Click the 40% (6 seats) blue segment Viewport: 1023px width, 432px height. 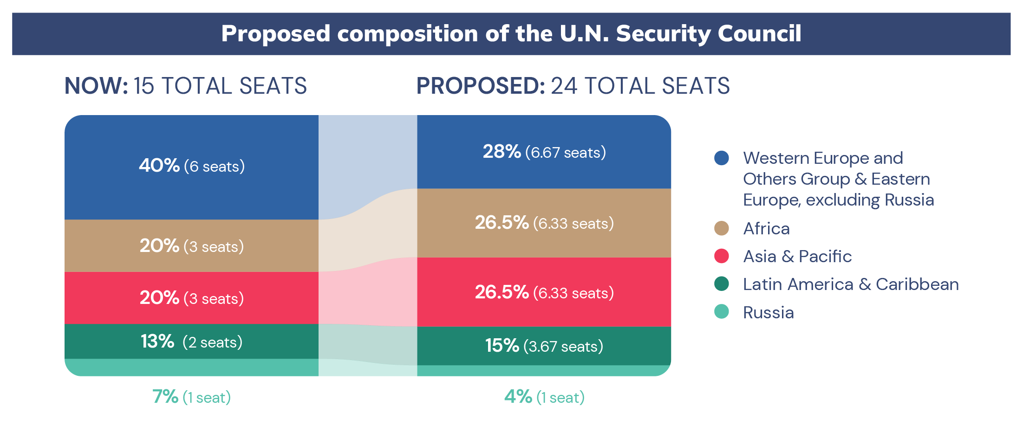[191, 166]
